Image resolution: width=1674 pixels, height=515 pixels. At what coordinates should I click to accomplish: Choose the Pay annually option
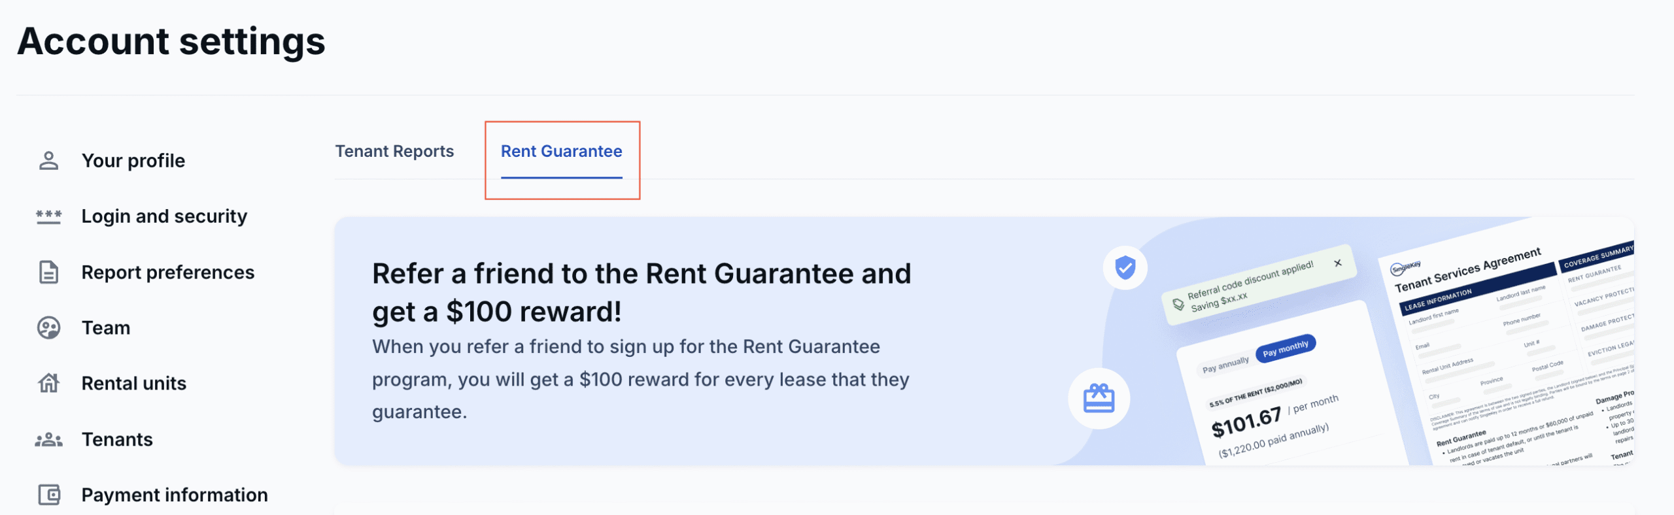pos(1225,364)
